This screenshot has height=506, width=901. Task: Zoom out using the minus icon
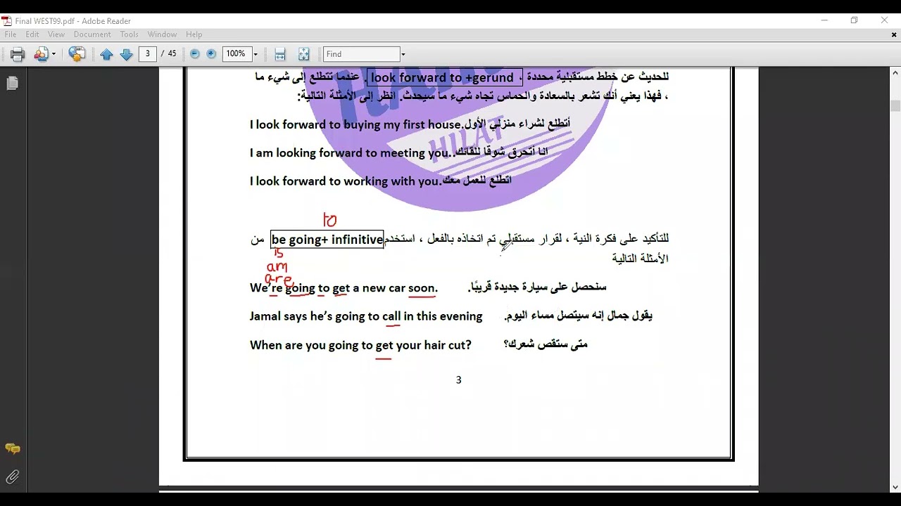click(195, 54)
